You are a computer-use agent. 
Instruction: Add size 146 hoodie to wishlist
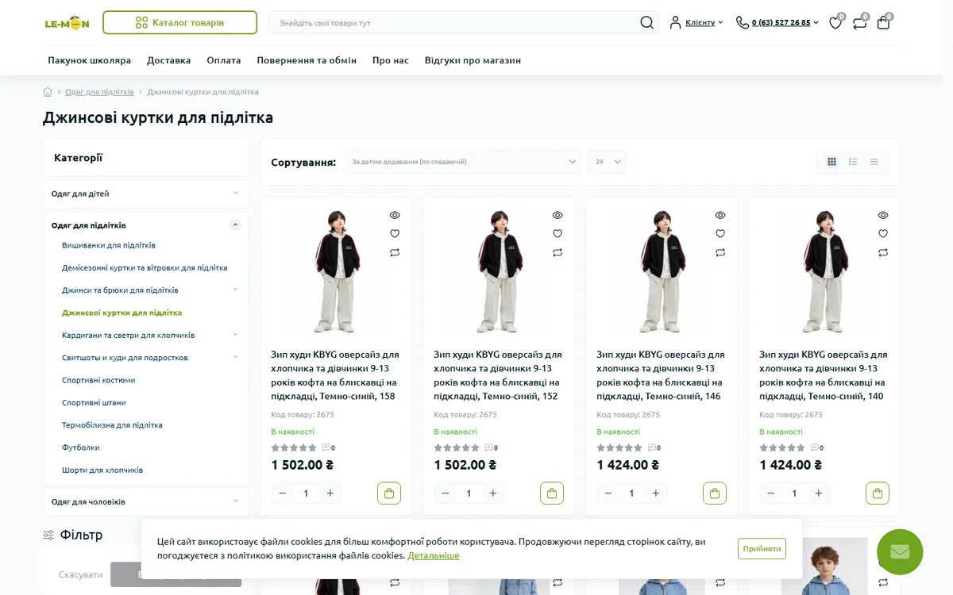pos(720,233)
